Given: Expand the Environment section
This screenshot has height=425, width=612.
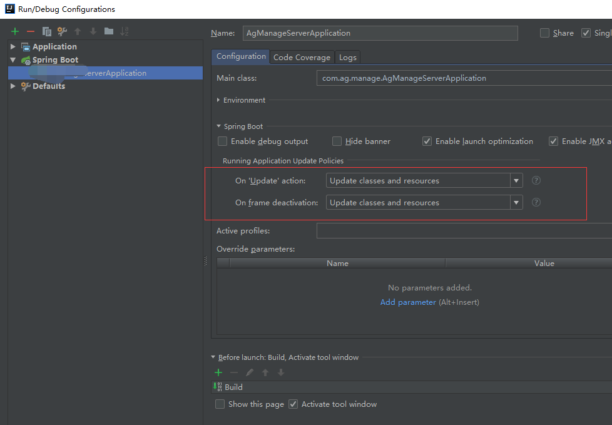Looking at the screenshot, I should pos(218,100).
